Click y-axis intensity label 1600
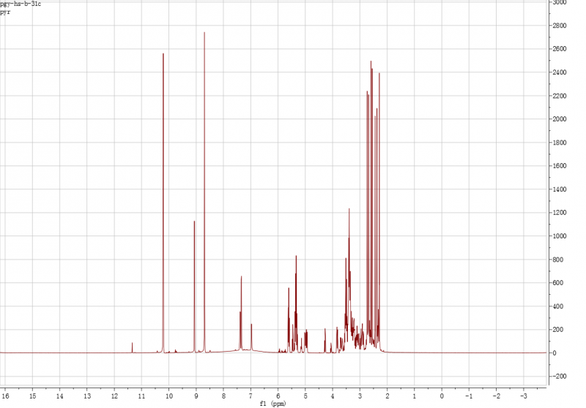586x408 pixels. pyautogui.click(x=560, y=166)
